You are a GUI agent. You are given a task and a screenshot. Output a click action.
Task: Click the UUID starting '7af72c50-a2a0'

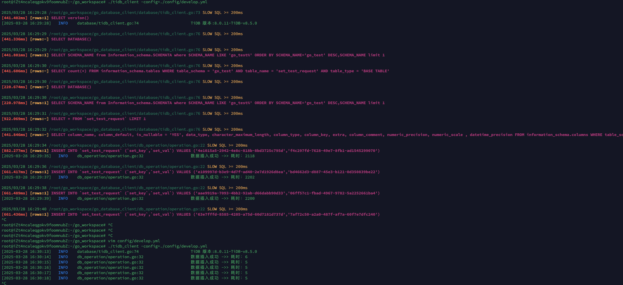pos(333,214)
